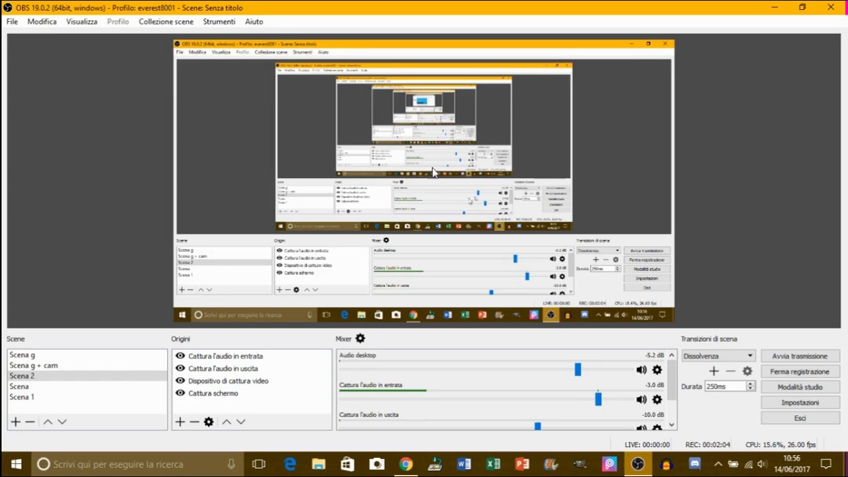Image resolution: width=848 pixels, height=477 pixels.
Task: Open Word from the taskbar
Action: pos(464,464)
